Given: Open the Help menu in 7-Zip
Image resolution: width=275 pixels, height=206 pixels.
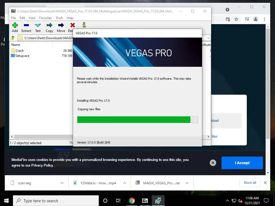Looking at the screenshot, I should click(70, 18).
